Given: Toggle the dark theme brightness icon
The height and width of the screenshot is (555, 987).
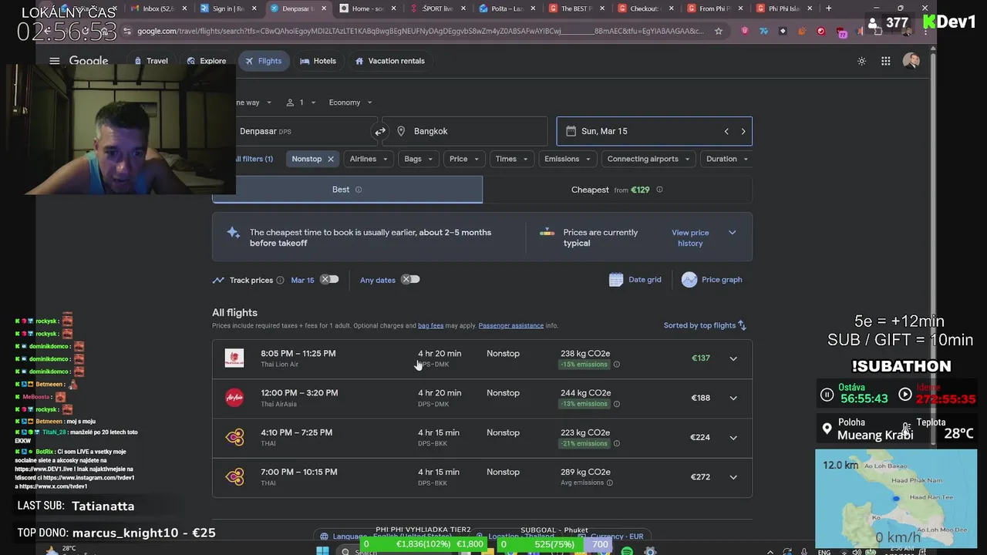Looking at the screenshot, I should click(x=861, y=61).
